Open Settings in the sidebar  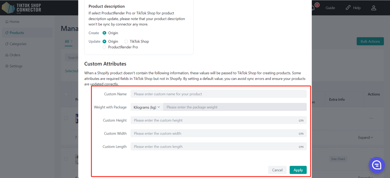(x=14, y=66)
